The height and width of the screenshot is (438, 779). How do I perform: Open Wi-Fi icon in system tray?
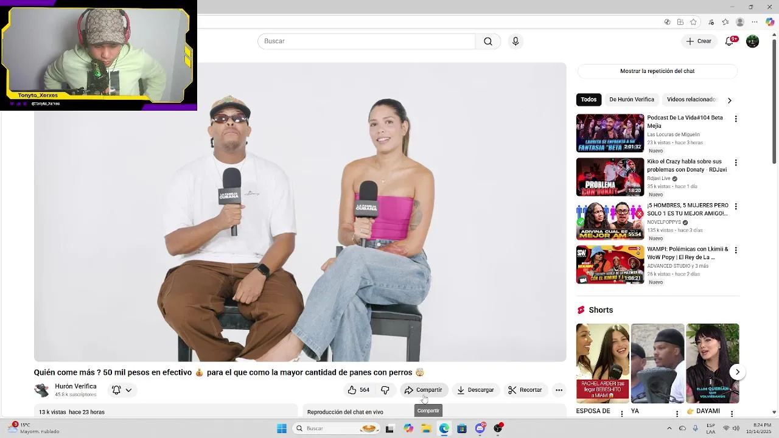point(726,428)
